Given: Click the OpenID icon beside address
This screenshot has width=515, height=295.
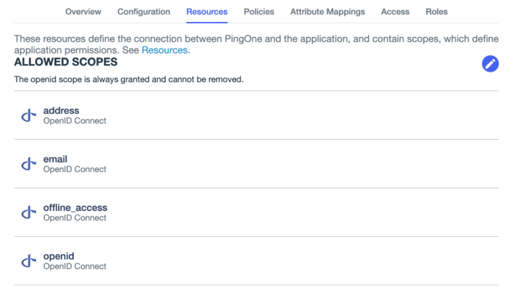Looking at the screenshot, I should [x=28, y=116].
